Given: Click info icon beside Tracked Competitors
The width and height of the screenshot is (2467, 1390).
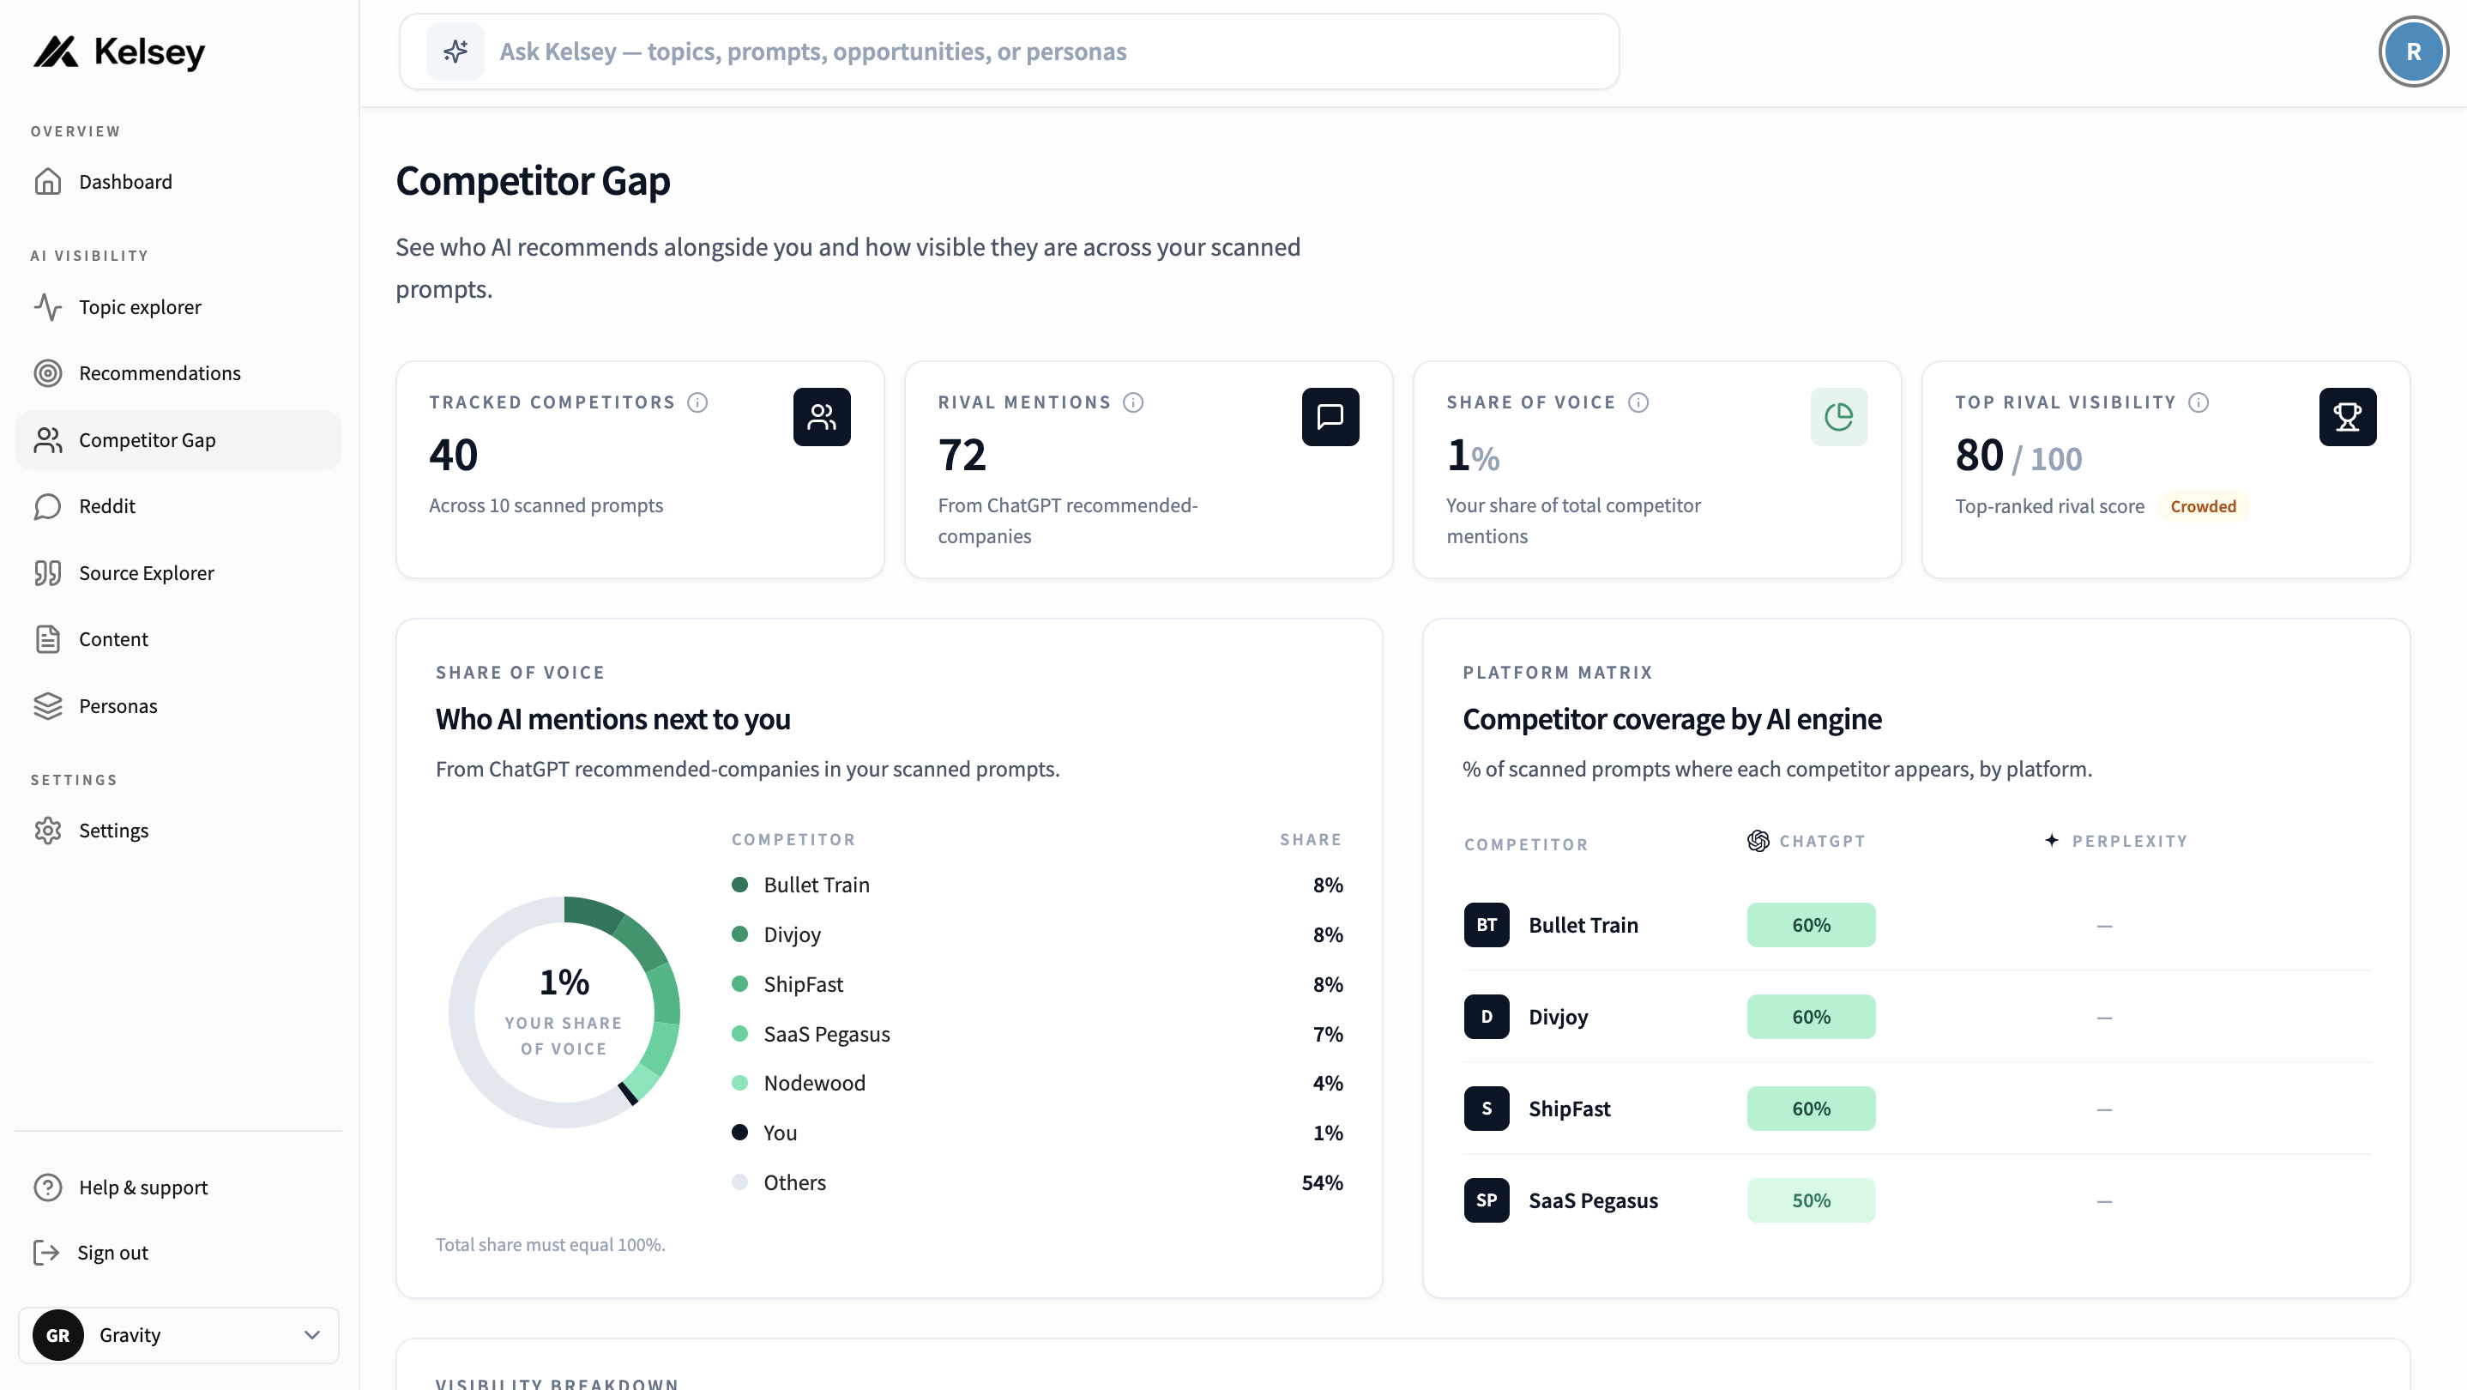Looking at the screenshot, I should coord(697,402).
